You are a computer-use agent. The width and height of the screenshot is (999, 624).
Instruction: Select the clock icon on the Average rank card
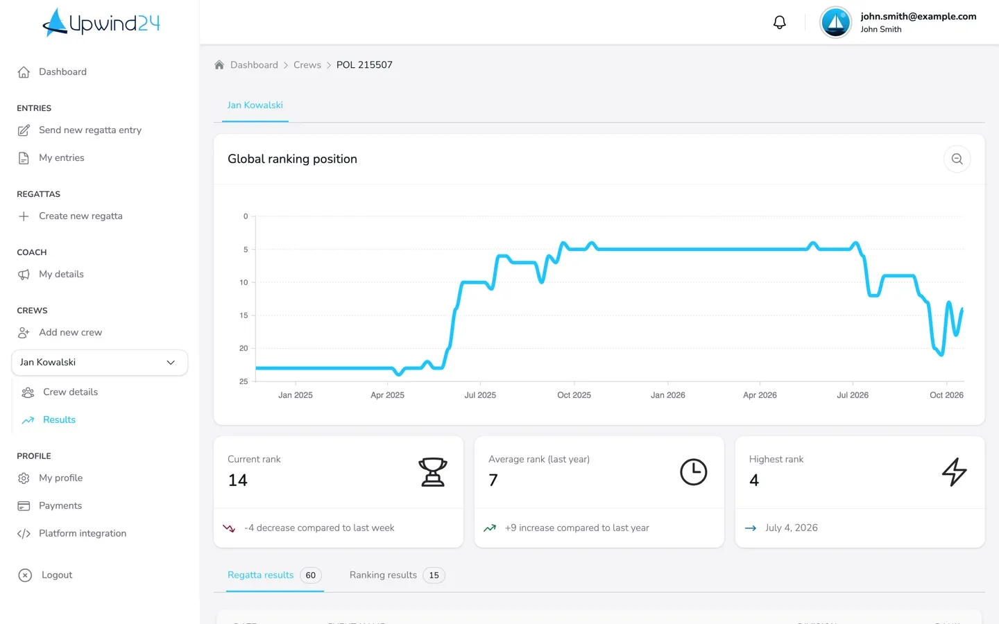click(693, 472)
